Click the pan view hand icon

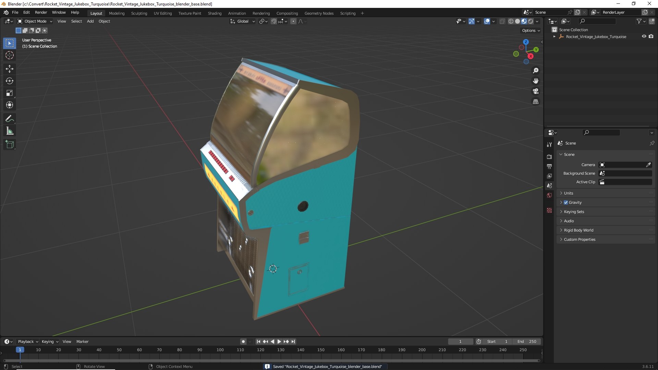pos(536,81)
